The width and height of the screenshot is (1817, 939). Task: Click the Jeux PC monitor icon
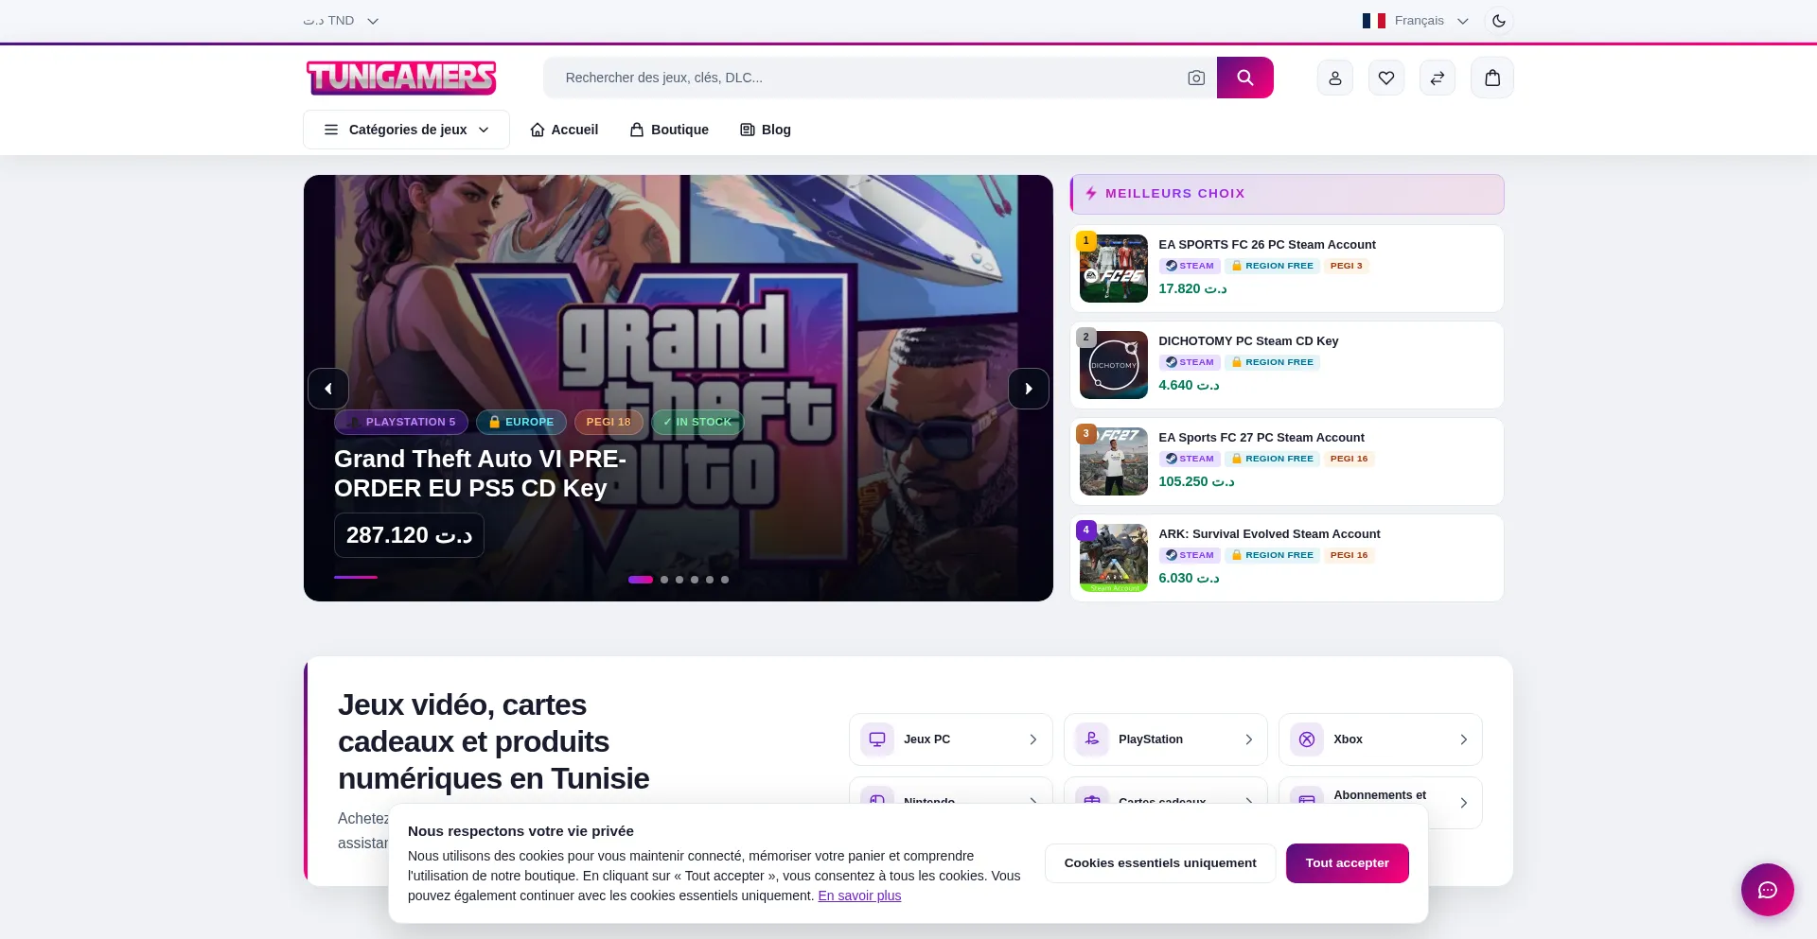click(877, 739)
